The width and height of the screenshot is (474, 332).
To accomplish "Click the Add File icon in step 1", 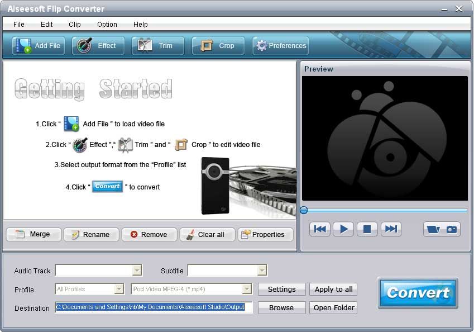I will tap(71, 124).
